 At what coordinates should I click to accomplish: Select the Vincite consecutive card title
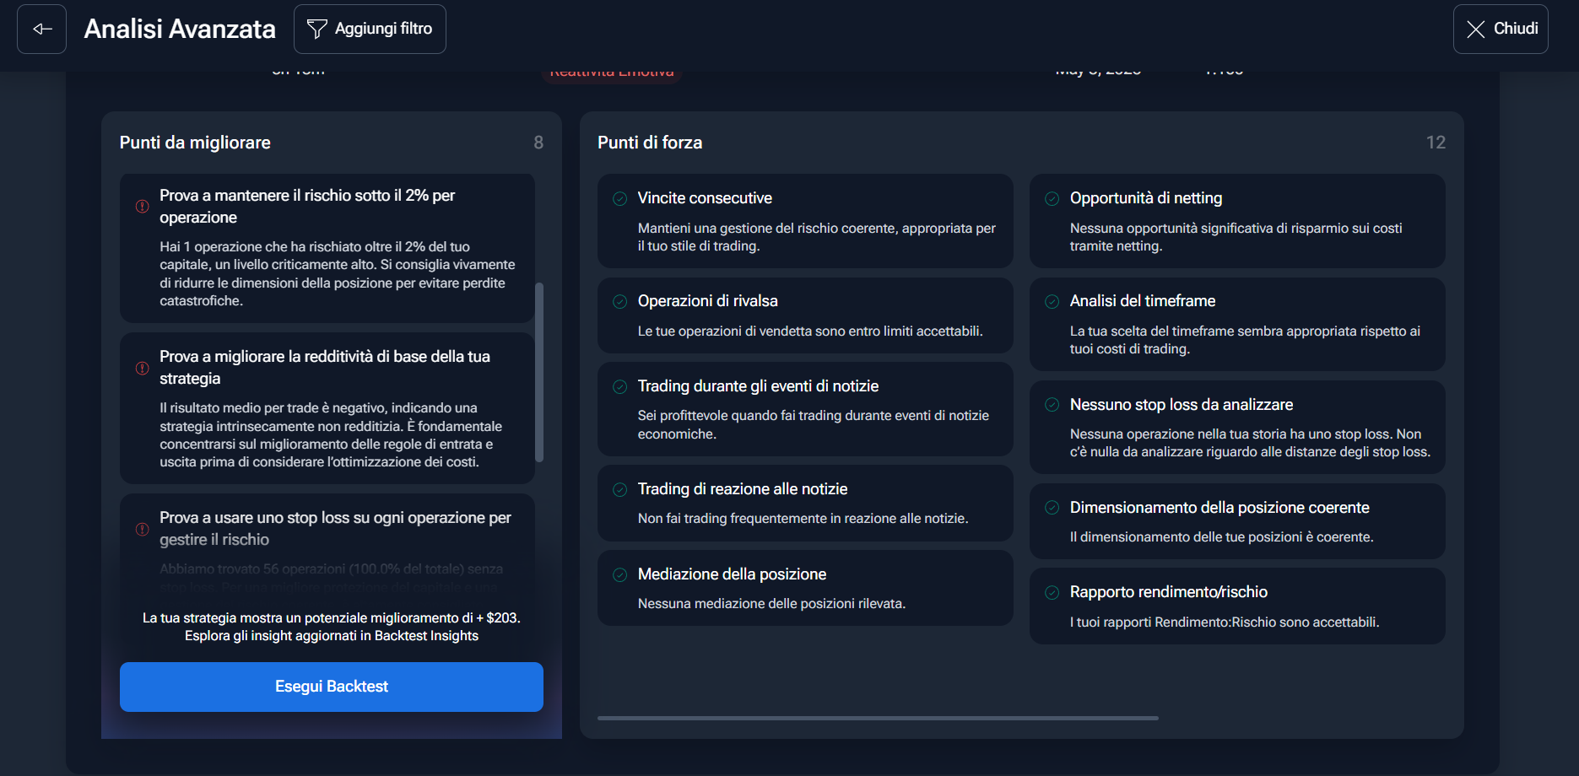pyautogui.click(x=705, y=198)
